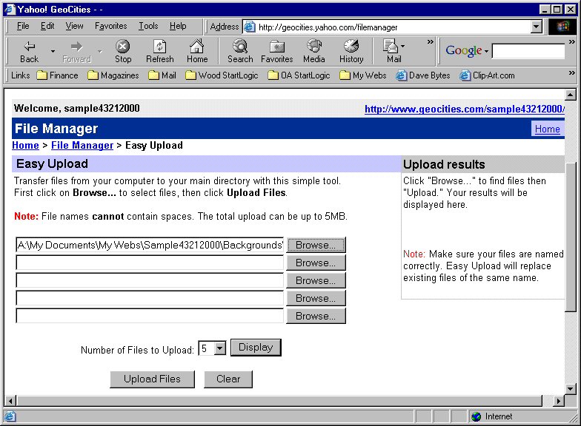Click the Windows throbber logo
This screenshot has height=426, width=581.
pos(562,27)
